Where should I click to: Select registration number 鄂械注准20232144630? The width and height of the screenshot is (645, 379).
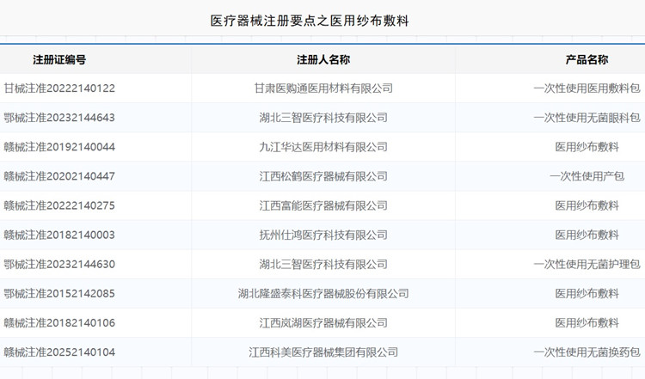tap(59, 265)
